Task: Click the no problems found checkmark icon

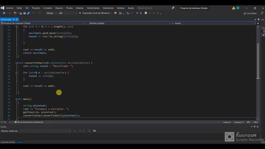Action: point(16,122)
